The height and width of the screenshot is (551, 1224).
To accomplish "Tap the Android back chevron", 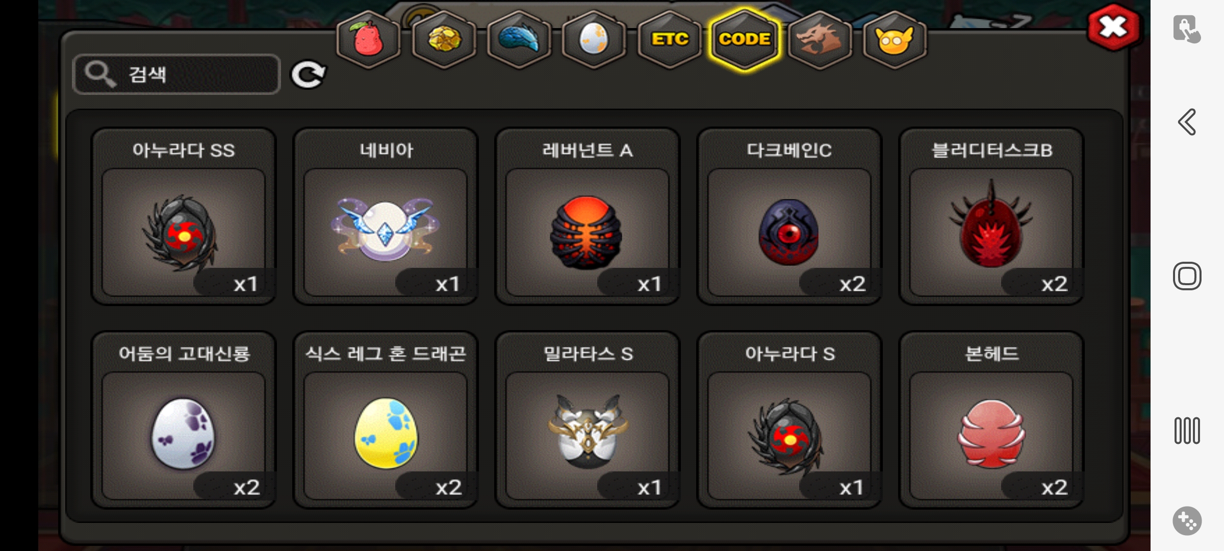I will (x=1187, y=122).
